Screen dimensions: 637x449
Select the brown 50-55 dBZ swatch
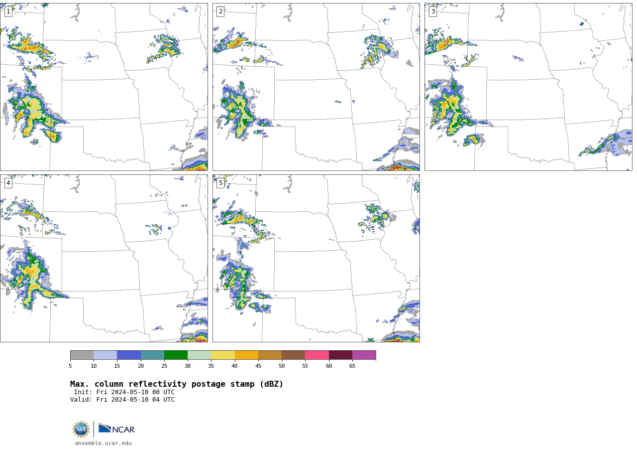coord(294,355)
